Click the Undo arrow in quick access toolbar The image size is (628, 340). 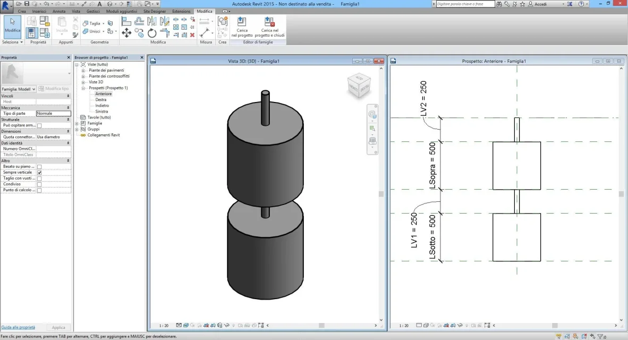click(x=46, y=4)
